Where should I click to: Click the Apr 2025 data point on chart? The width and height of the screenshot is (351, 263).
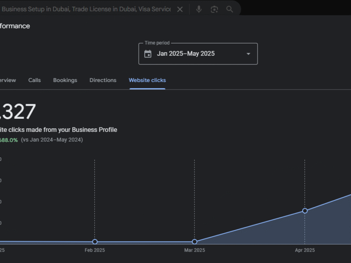(x=305, y=211)
